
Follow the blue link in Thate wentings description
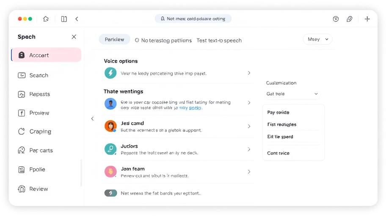point(190,108)
